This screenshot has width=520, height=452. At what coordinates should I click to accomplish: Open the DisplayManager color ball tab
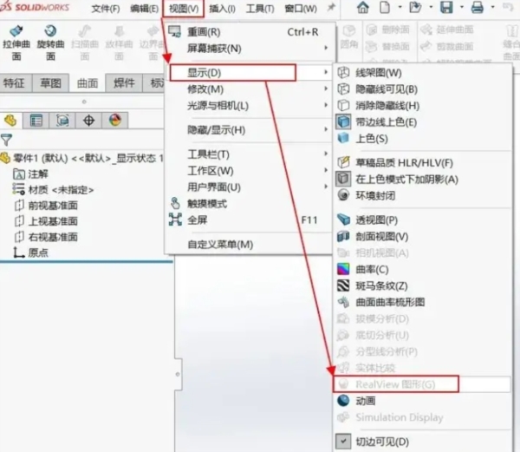pos(114,120)
